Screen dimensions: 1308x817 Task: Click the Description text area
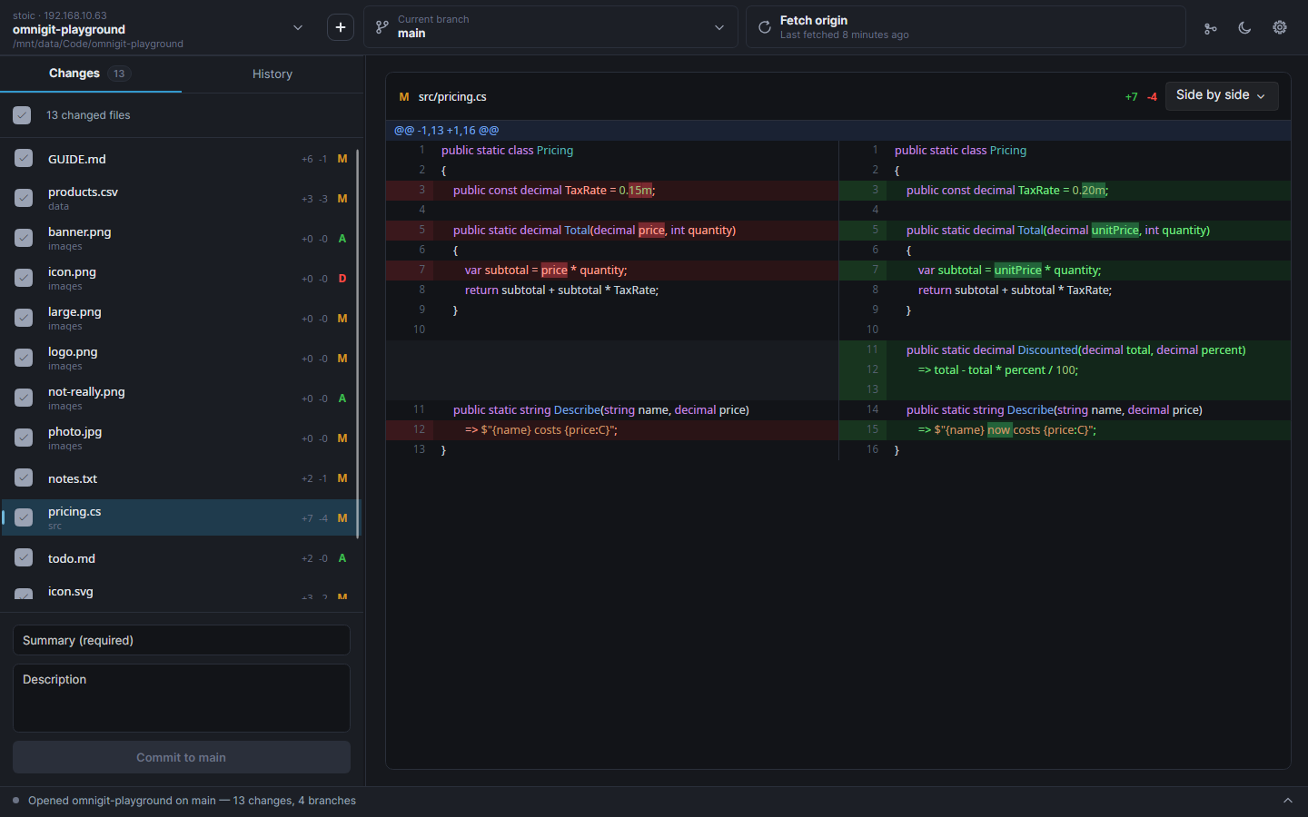[x=182, y=698]
